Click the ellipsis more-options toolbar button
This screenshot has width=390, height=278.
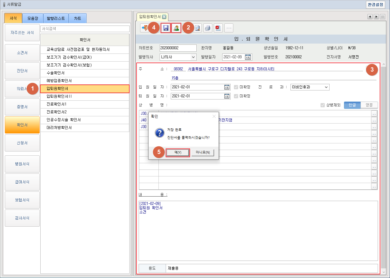(229, 28)
